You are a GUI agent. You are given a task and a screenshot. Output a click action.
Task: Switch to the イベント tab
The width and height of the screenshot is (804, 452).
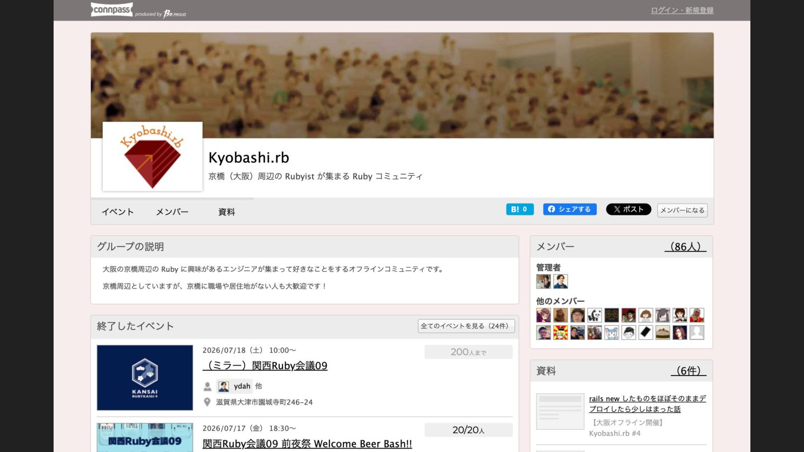click(x=117, y=211)
